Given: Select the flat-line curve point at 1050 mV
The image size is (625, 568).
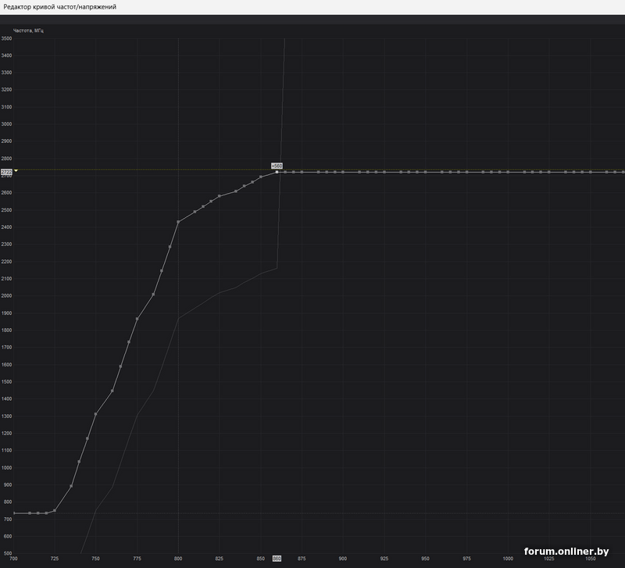Looking at the screenshot, I should [x=591, y=172].
